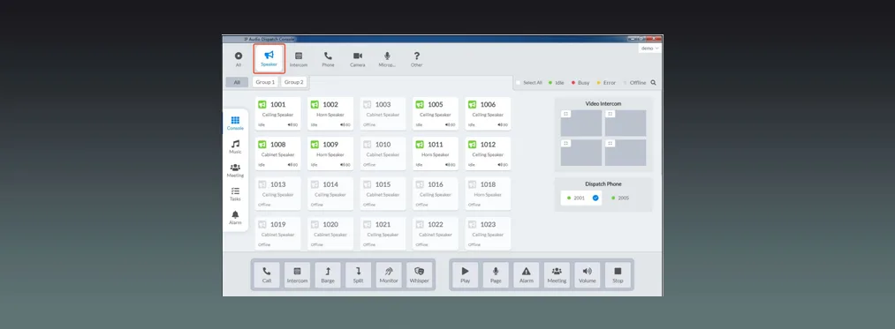Select offline speaker 1021 card
Screen dimensions: 895x329
coord(383,233)
